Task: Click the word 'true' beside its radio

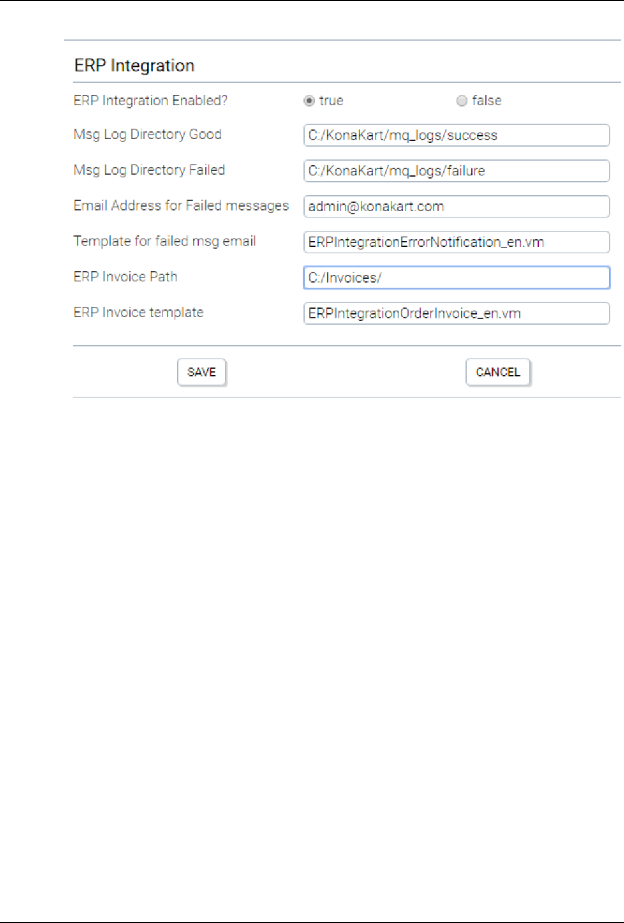Action: (331, 101)
